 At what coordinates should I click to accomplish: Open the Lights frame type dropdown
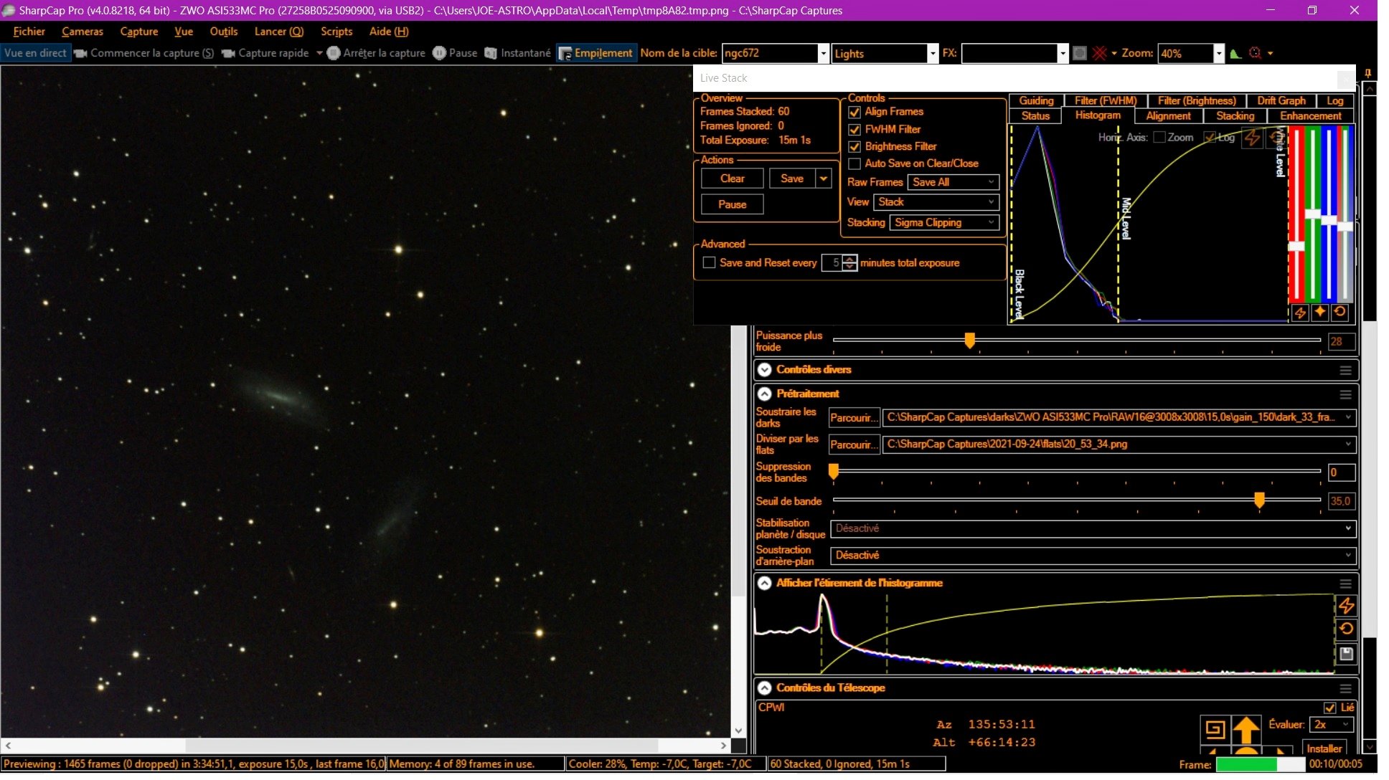[x=933, y=54]
